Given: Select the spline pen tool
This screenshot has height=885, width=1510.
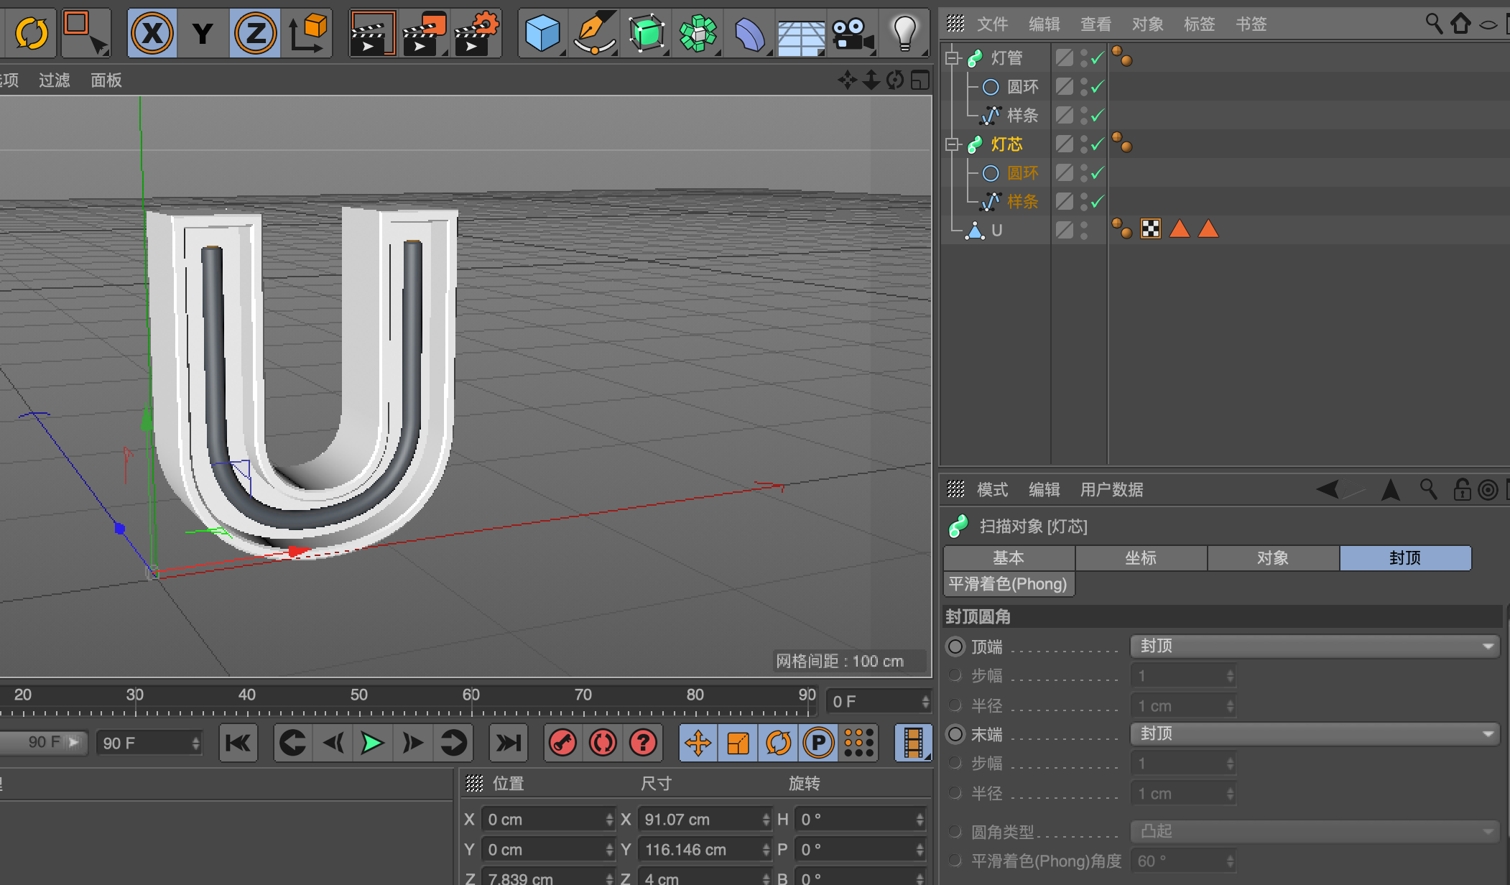Looking at the screenshot, I should pos(594,33).
